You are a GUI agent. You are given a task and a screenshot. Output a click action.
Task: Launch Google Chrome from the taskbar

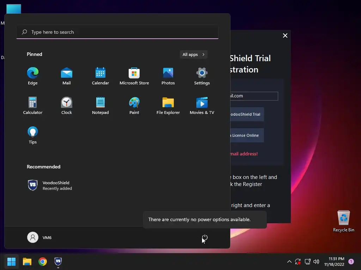[43, 262]
